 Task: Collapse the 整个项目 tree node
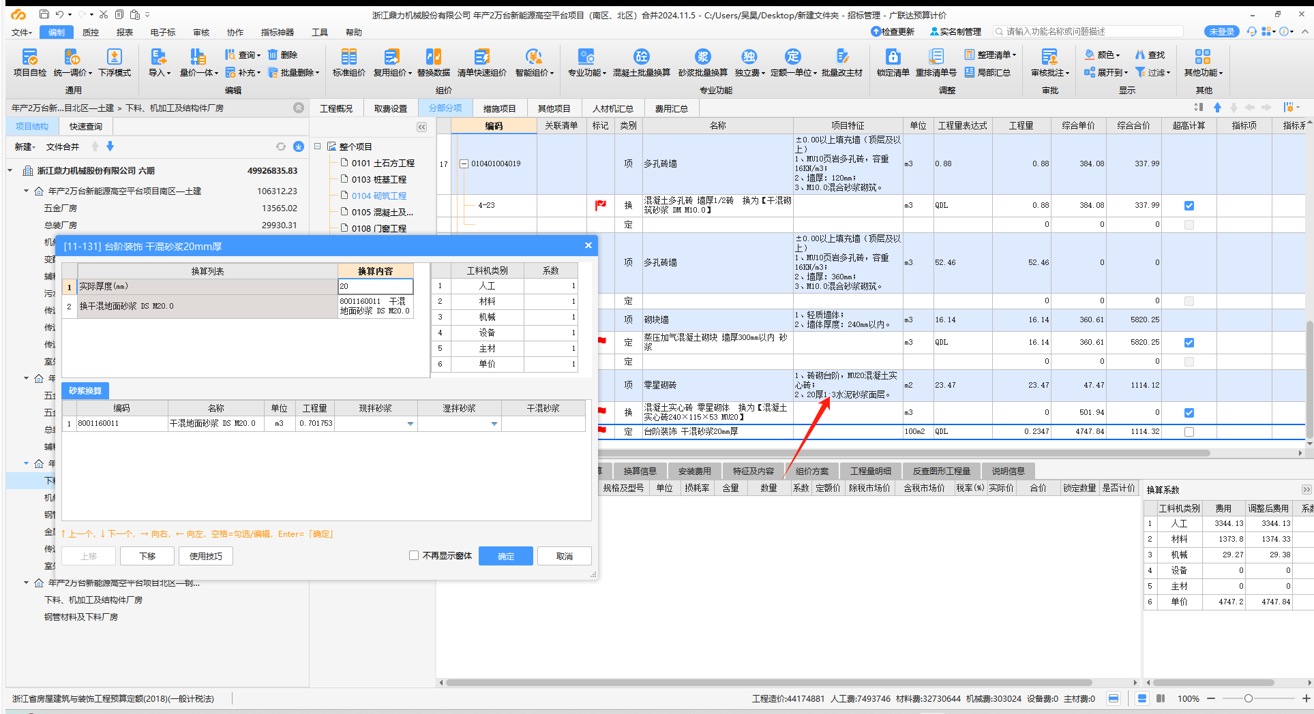(x=318, y=146)
